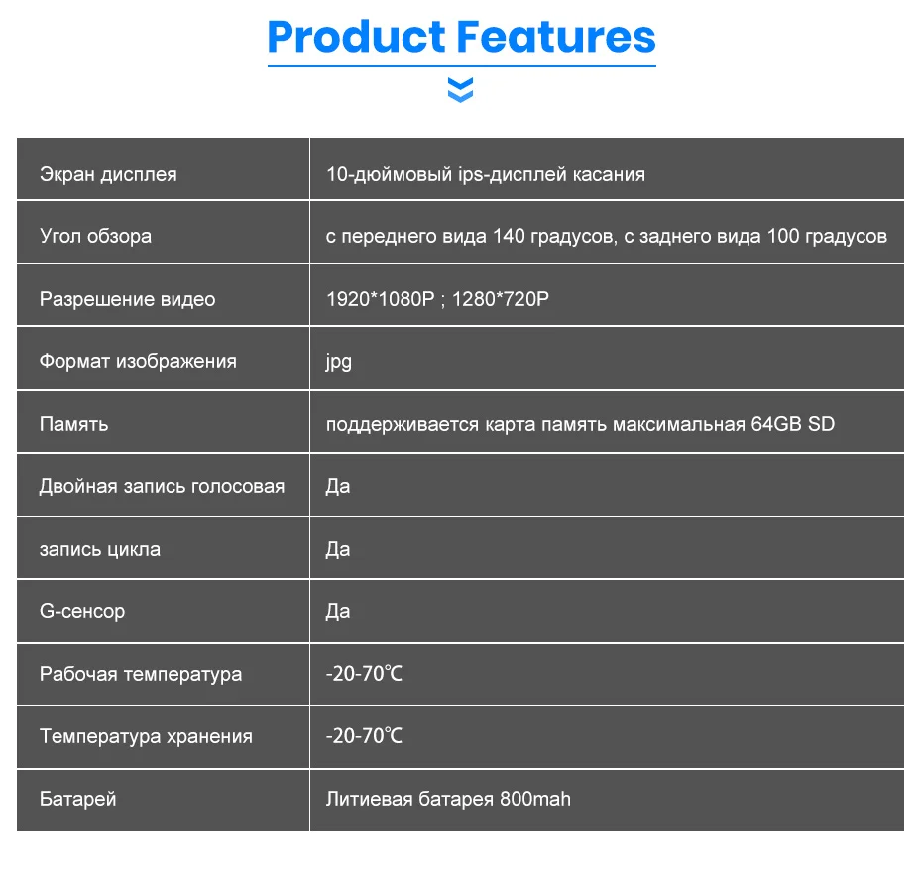Click the 1920*1080P resolution value
Viewport: 922px width, 873px height.
tap(381, 299)
